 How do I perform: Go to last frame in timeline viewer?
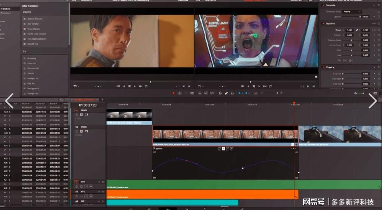[x=265, y=86]
